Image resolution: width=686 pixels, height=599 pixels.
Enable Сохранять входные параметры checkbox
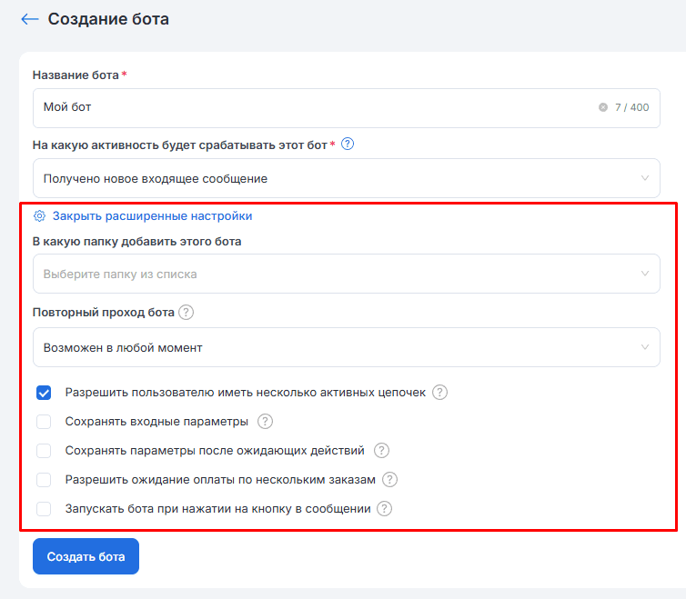[44, 422]
